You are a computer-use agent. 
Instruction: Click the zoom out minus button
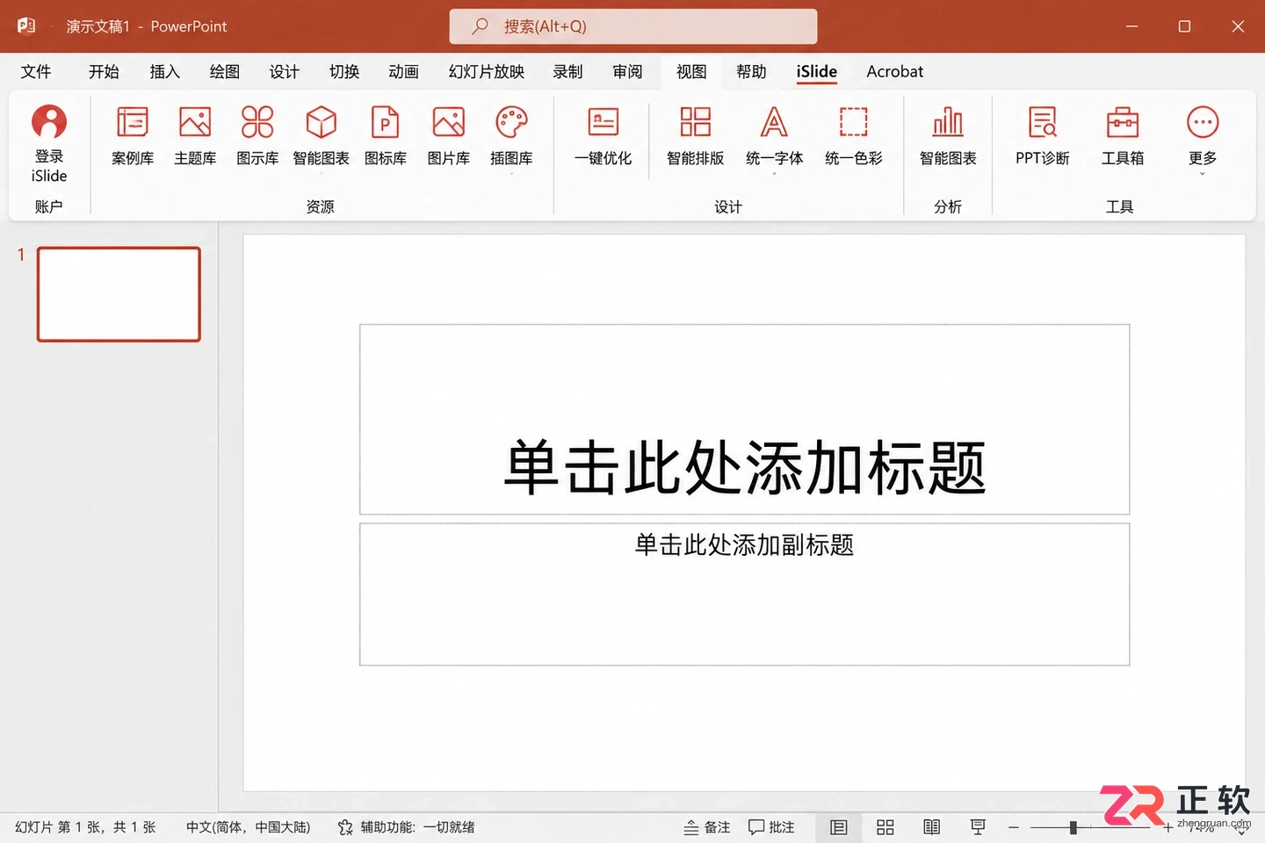1014,827
